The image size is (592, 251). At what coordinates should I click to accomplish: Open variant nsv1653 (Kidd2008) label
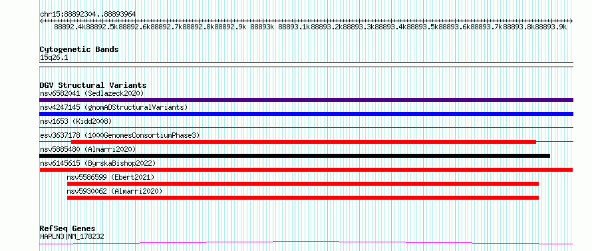pos(76,121)
